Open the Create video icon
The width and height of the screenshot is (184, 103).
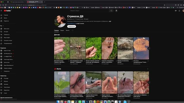click(x=176, y=11)
